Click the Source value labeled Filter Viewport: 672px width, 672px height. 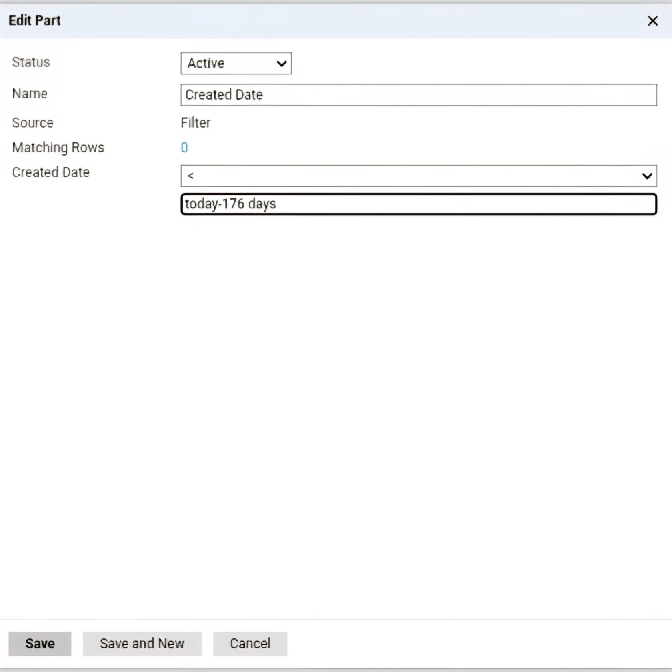196,123
